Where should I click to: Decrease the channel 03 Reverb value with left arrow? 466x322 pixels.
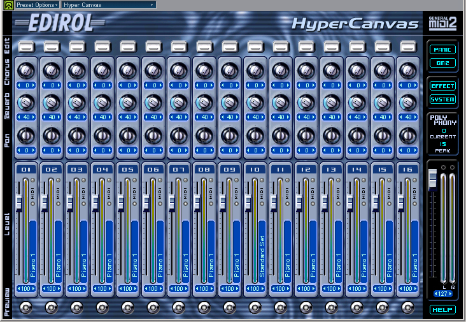tap(70, 117)
